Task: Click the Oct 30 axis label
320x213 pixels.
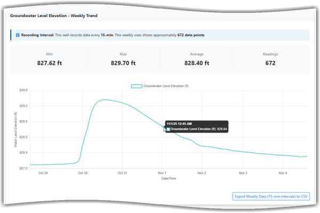Action: click(x=83, y=173)
